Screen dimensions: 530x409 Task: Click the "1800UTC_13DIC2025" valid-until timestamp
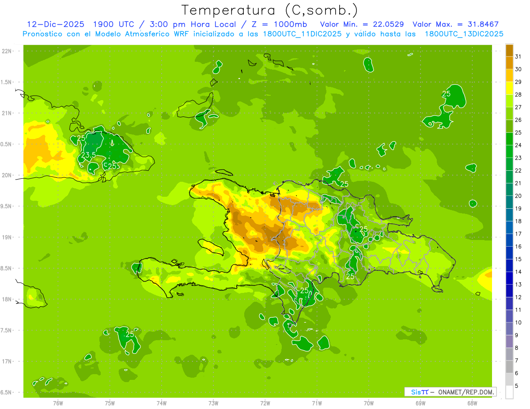tap(464, 34)
